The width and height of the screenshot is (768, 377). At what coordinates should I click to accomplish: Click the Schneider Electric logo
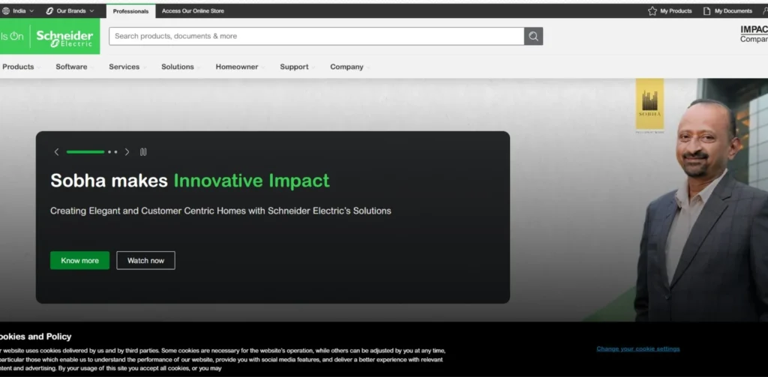[x=64, y=37]
